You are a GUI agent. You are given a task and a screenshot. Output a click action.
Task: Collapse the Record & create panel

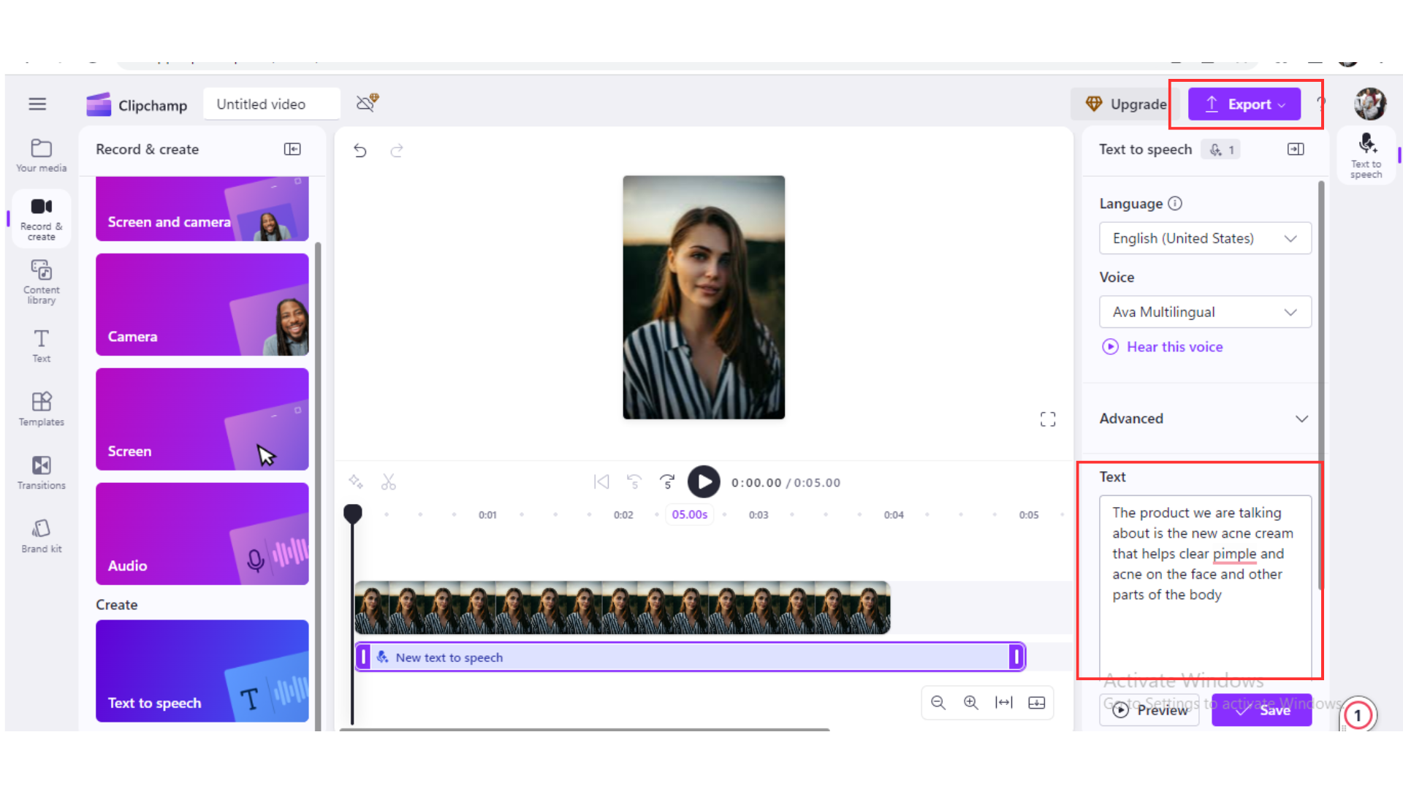pyautogui.click(x=292, y=149)
